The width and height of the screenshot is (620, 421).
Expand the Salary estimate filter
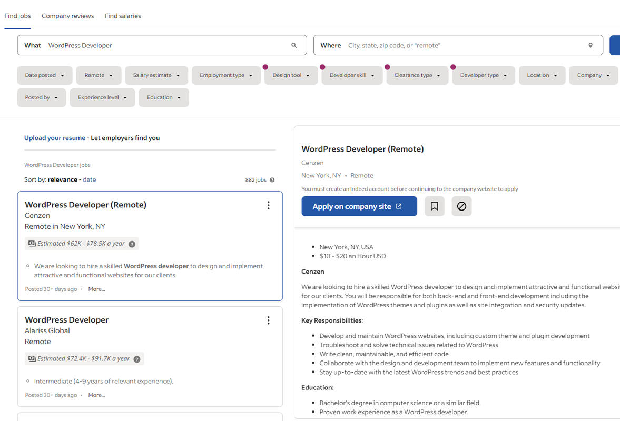(x=156, y=75)
